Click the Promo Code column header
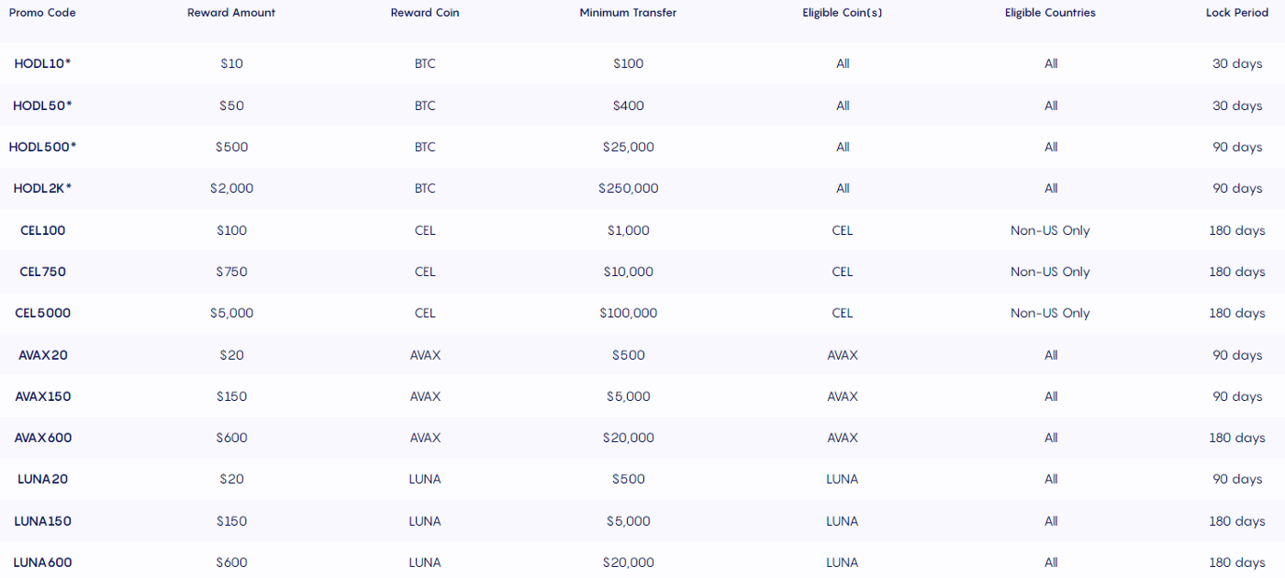Screen dimensions: 1285x578 pyautogui.click(x=42, y=13)
